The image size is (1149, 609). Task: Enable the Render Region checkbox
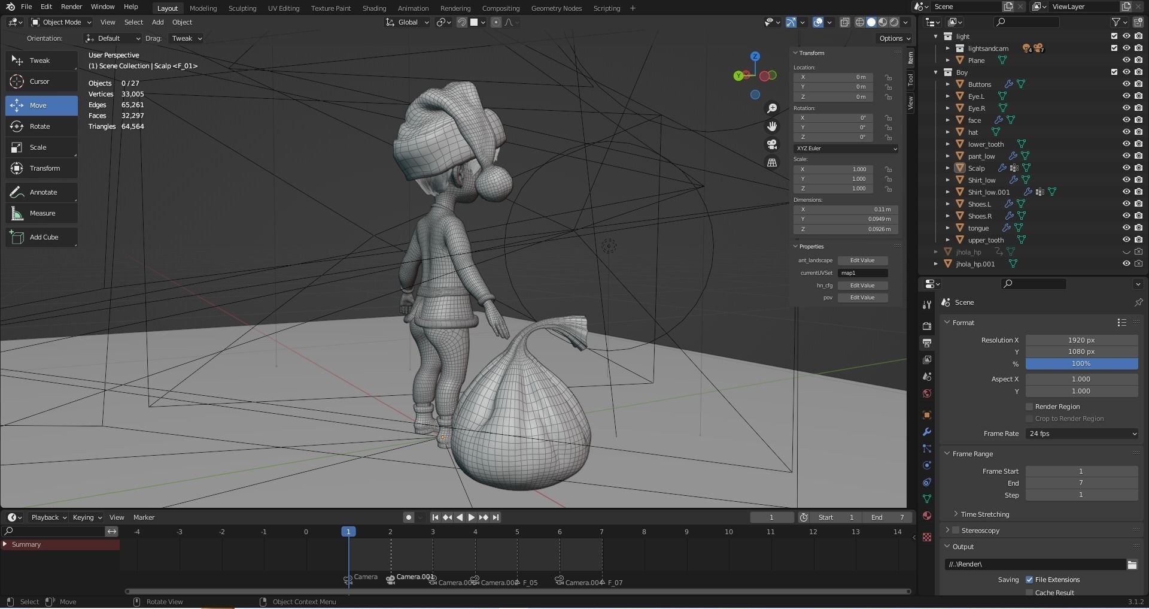pos(1030,407)
